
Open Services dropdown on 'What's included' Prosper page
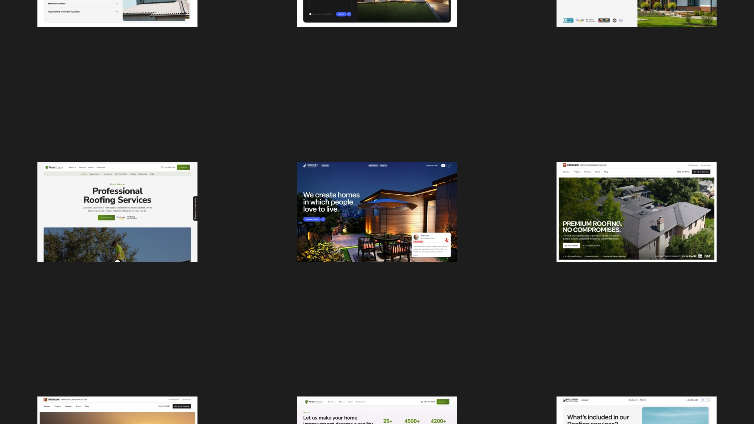tap(633, 400)
